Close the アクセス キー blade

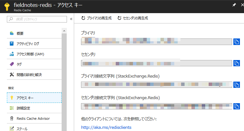pyautogui.click(x=242, y=5)
